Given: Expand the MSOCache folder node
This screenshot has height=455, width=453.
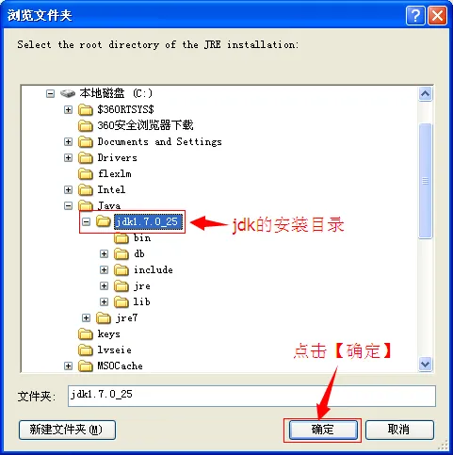Looking at the screenshot, I should pos(68,366).
